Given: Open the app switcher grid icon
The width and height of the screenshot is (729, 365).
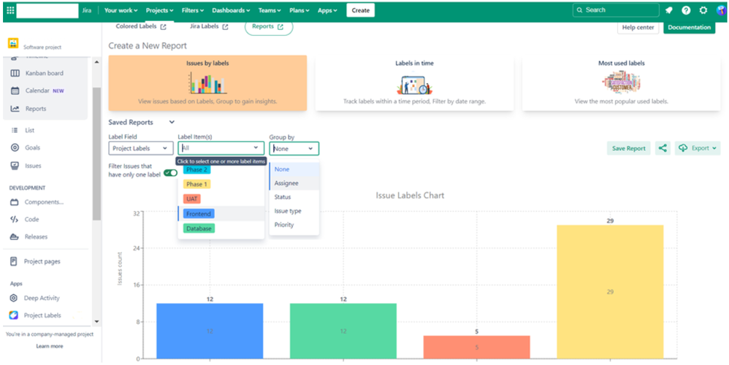Looking at the screenshot, I should tap(10, 10).
